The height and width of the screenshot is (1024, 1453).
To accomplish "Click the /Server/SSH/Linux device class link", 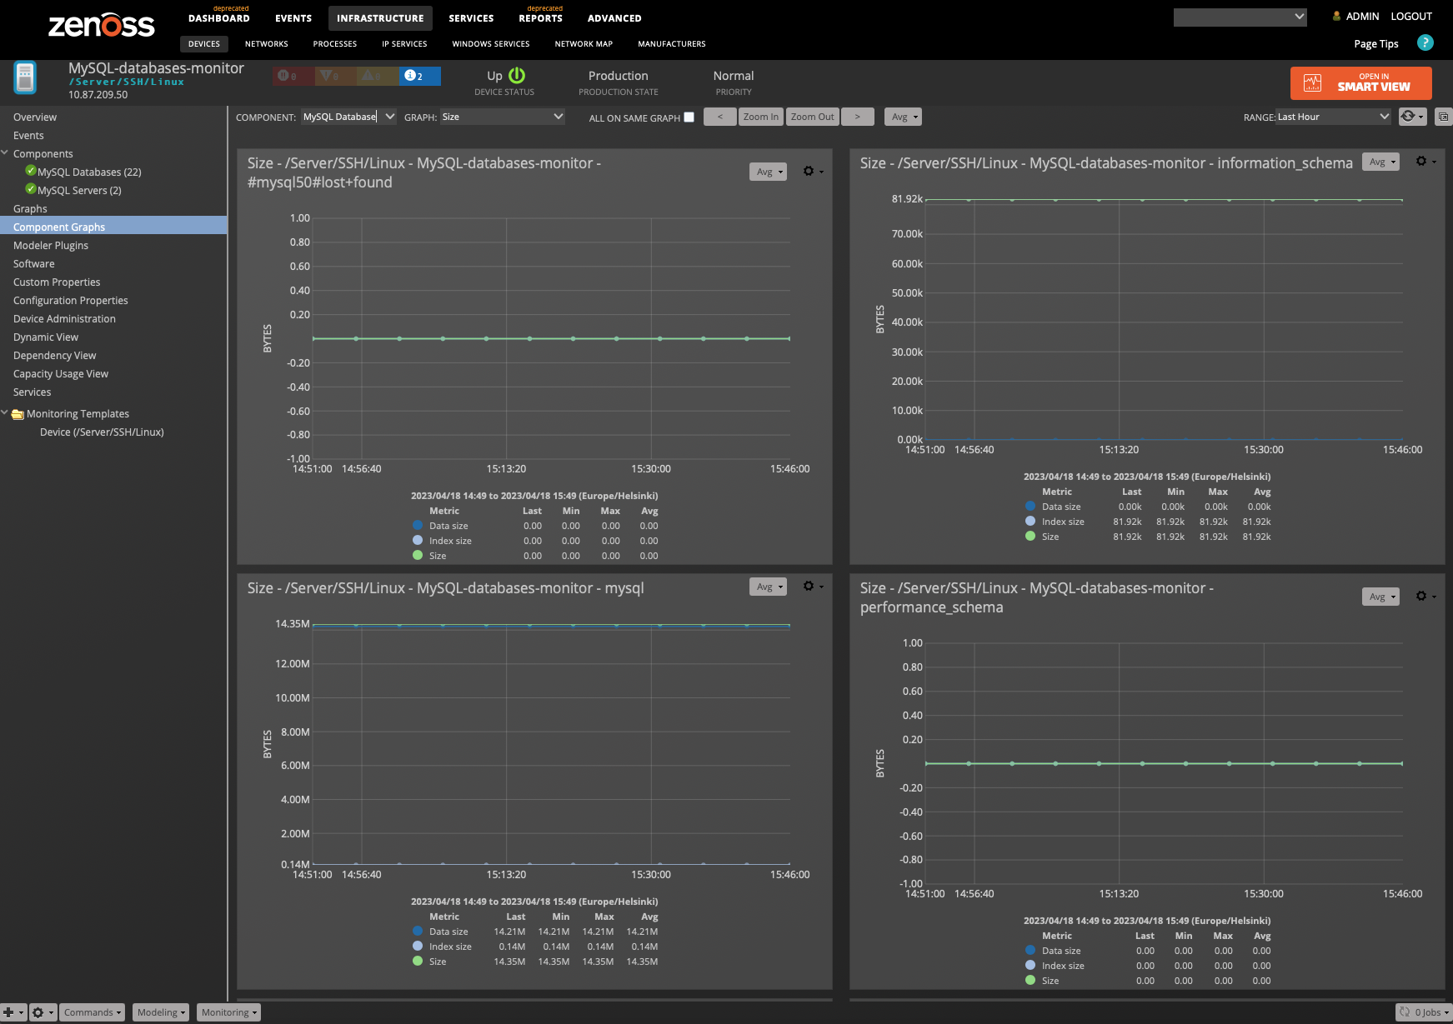I will pyautogui.click(x=126, y=82).
